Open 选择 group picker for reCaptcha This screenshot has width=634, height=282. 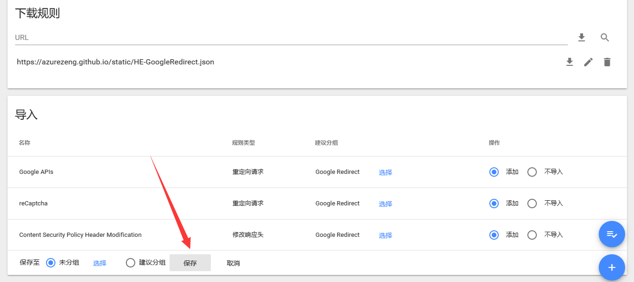click(386, 204)
